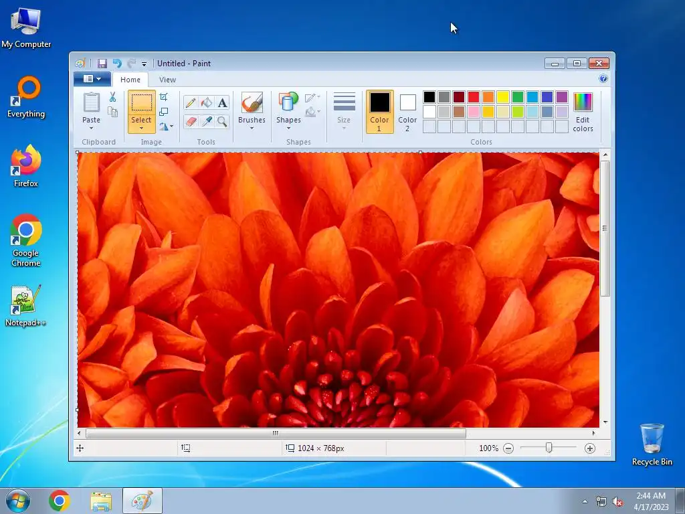
Task: Expand the Shapes dropdown arrow
Action: tap(288, 128)
